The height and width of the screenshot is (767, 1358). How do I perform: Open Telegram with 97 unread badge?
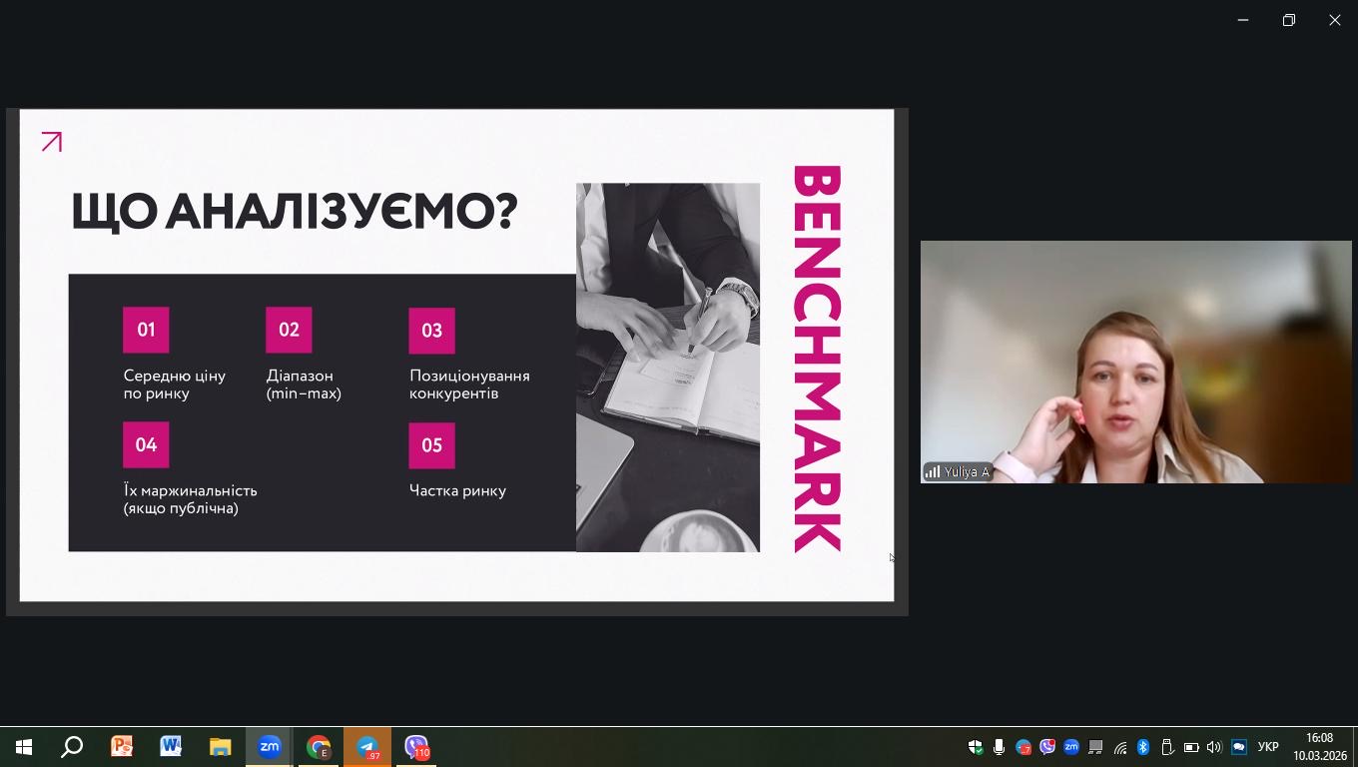coord(367,747)
